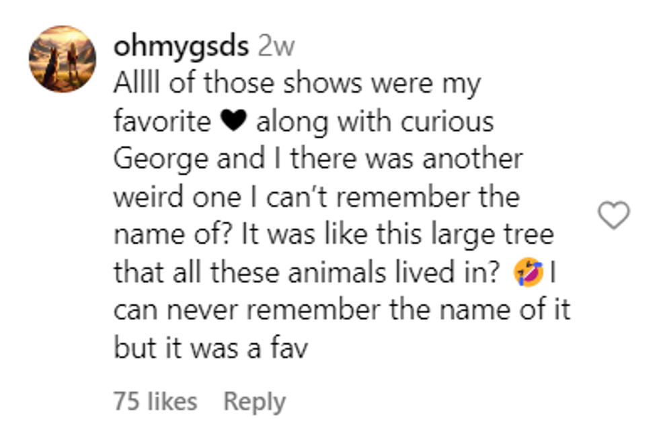
Task: Click the 2w comment timestamp
Action: click(276, 46)
